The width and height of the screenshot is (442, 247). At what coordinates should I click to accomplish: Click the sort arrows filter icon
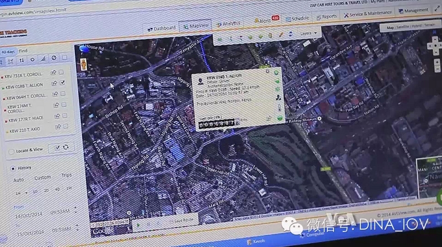[22, 60]
